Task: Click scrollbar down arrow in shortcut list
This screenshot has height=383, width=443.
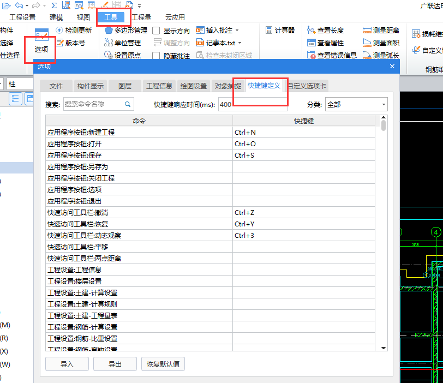Action: point(384,348)
